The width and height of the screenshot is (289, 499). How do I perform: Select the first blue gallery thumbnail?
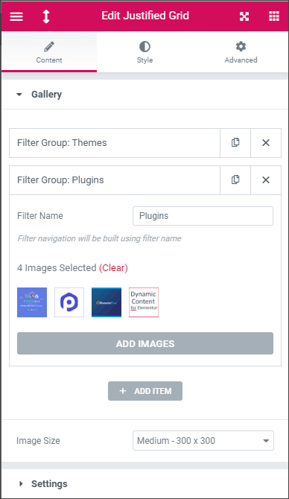point(32,302)
